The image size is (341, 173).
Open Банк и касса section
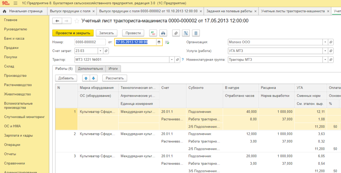click(14, 39)
